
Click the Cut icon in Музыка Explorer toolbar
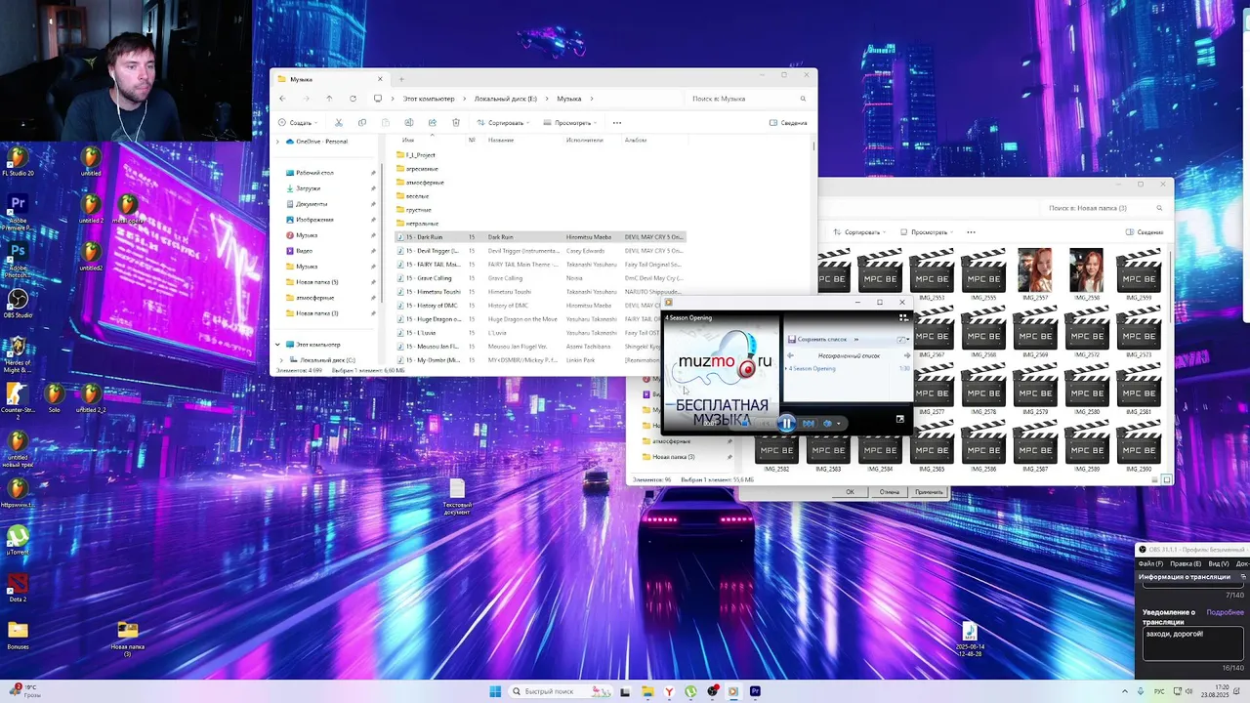(339, 123)
